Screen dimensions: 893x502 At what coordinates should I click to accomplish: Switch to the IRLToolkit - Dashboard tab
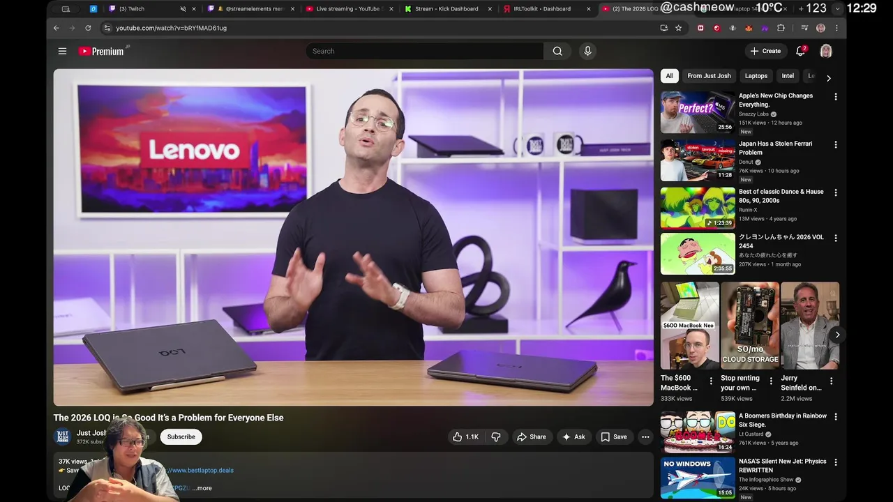point(548,9)
